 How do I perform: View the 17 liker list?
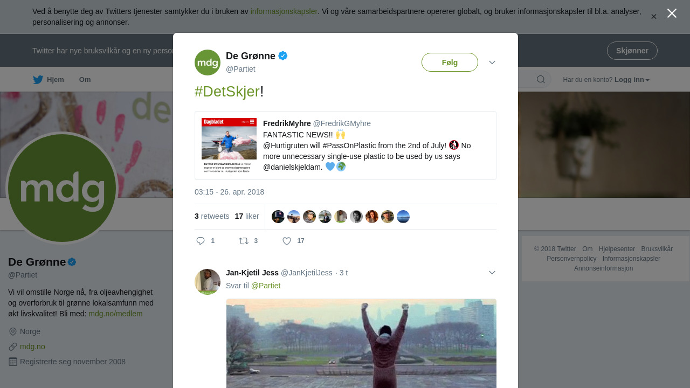(x=247, y=216)
